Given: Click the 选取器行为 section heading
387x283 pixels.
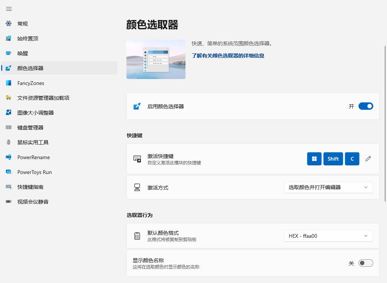Looking at the screenshot, I should 140,215.
